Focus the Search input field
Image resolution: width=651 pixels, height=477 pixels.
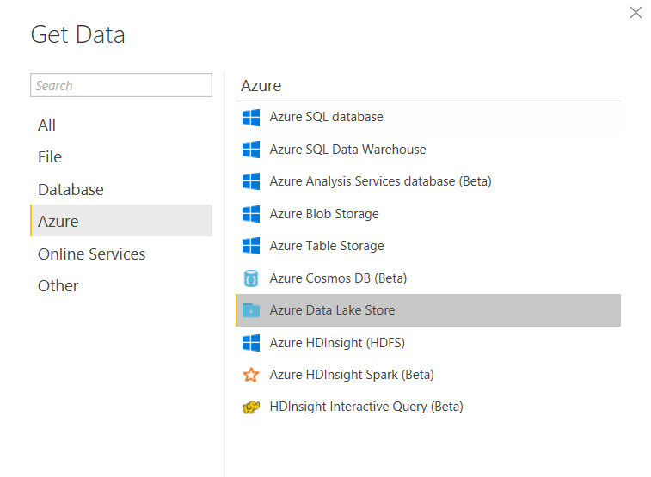(x=121, y=85)
